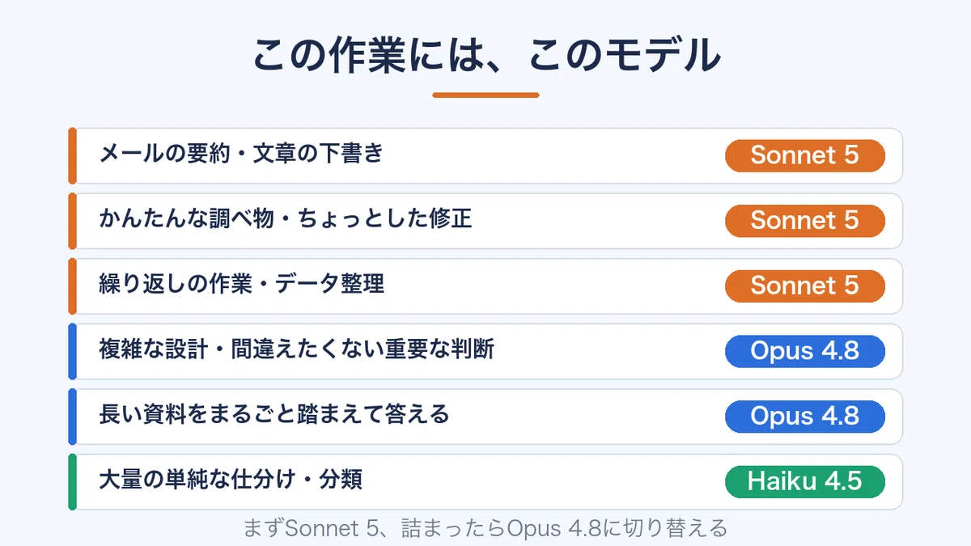
Task: Select the 長い資料をまるごと踏まえて答える row text
Action: [273, 415]
